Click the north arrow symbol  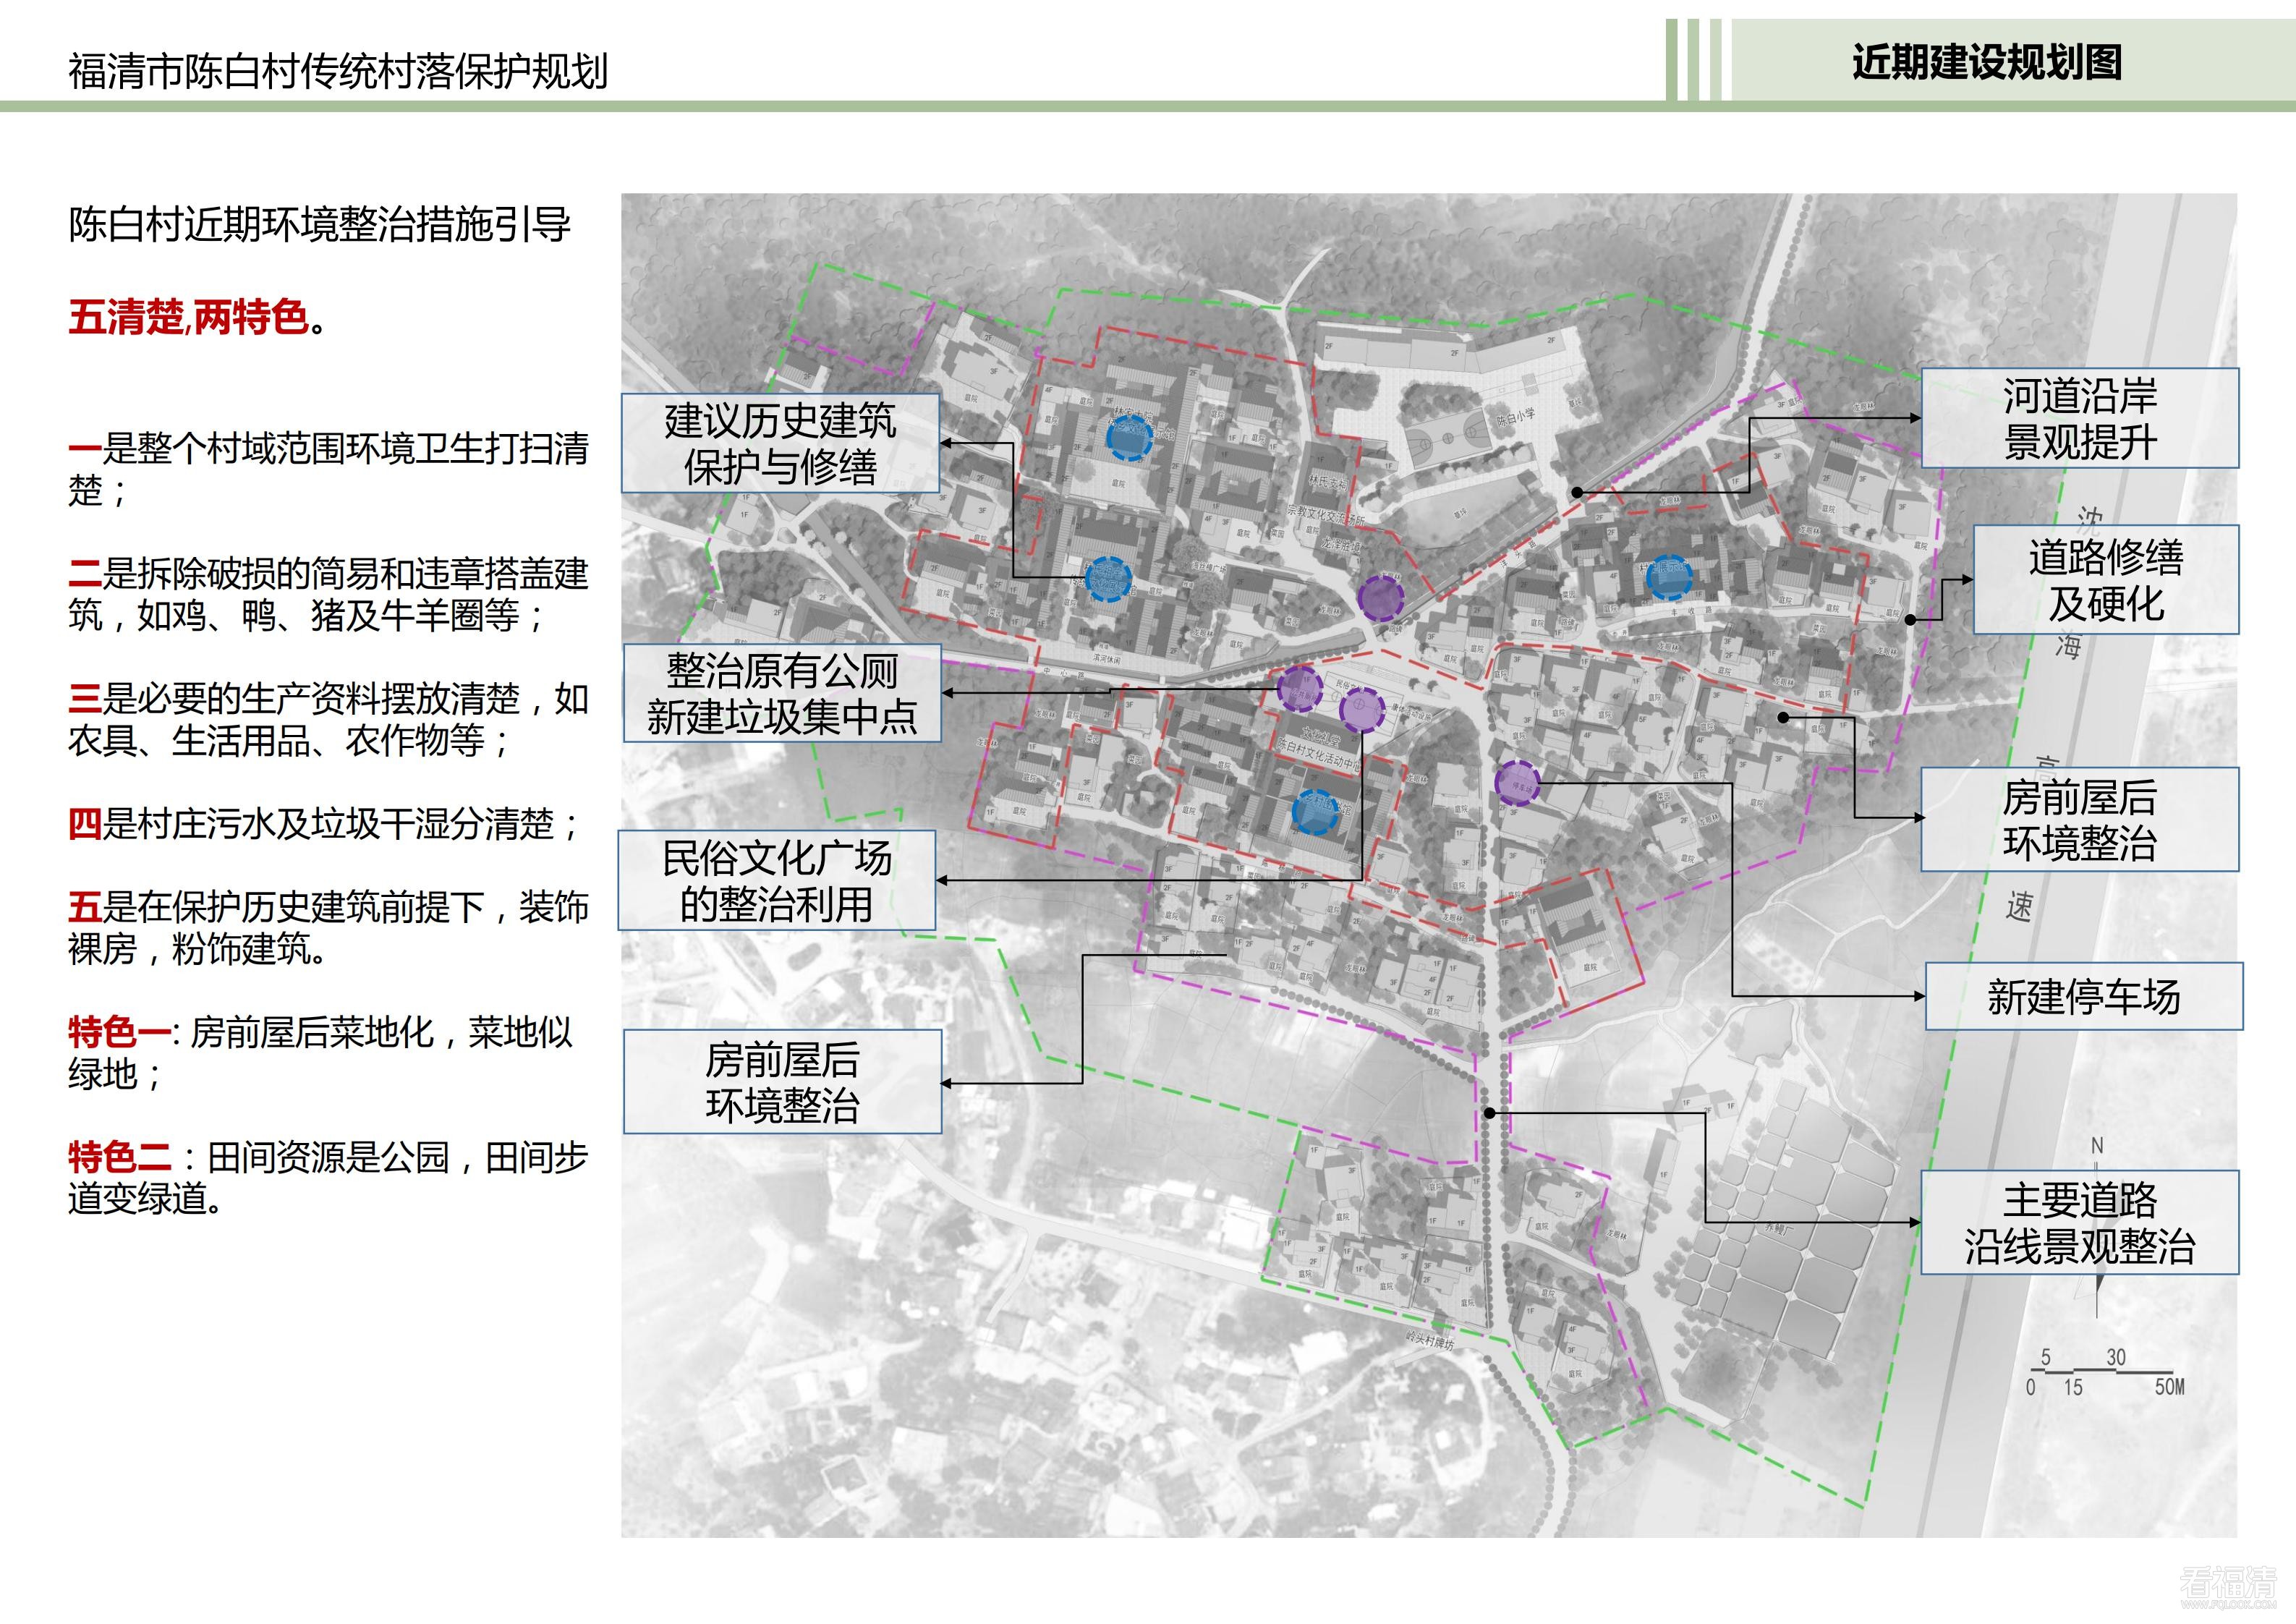click(2097, 1146)
